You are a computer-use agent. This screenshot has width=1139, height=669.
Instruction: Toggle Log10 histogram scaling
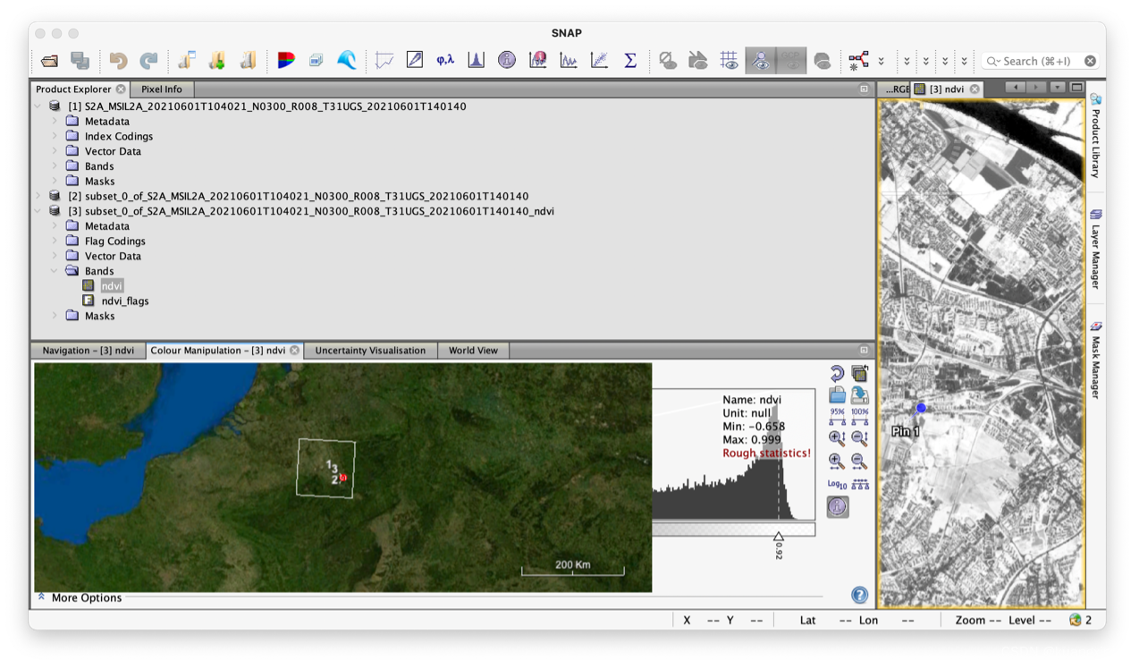837,484
